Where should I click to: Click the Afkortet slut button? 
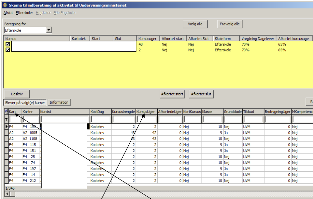pyautogui.click(x=201, y=94)
